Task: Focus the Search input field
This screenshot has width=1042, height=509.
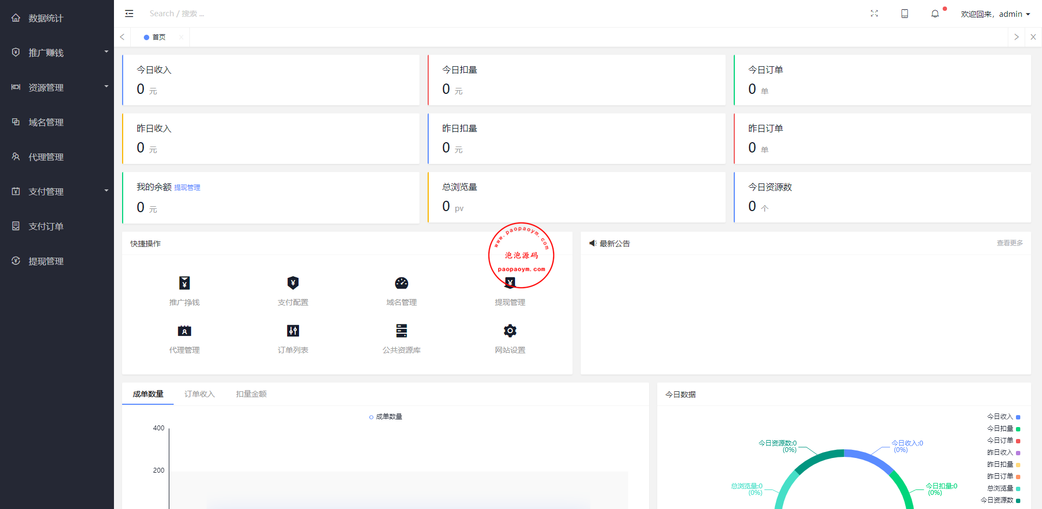Action: (217, 14)
